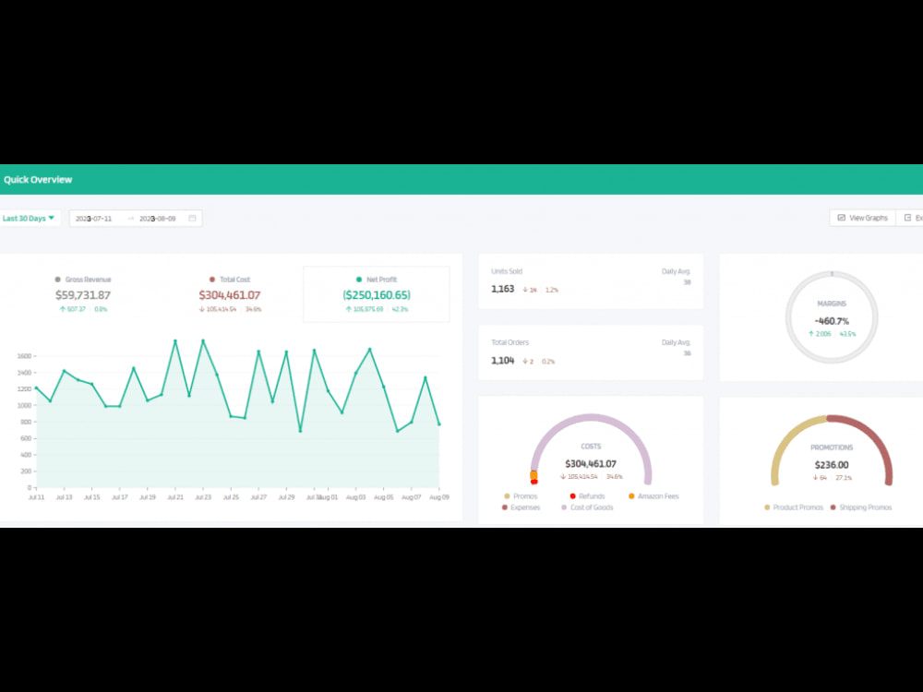The height and width of the screenshot is (692, 923).
Task: Toggle the Cost of Goods legend item
Action: coord(587,507)
